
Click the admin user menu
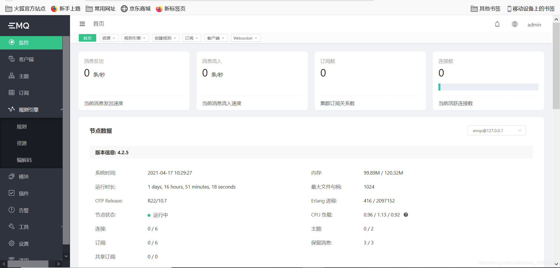[x=534, y=25]
